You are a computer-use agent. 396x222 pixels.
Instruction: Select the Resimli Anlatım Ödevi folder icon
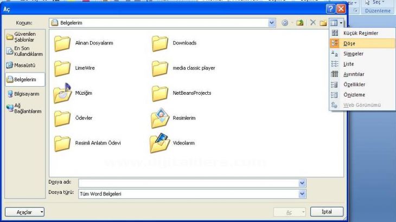(62, 143)
